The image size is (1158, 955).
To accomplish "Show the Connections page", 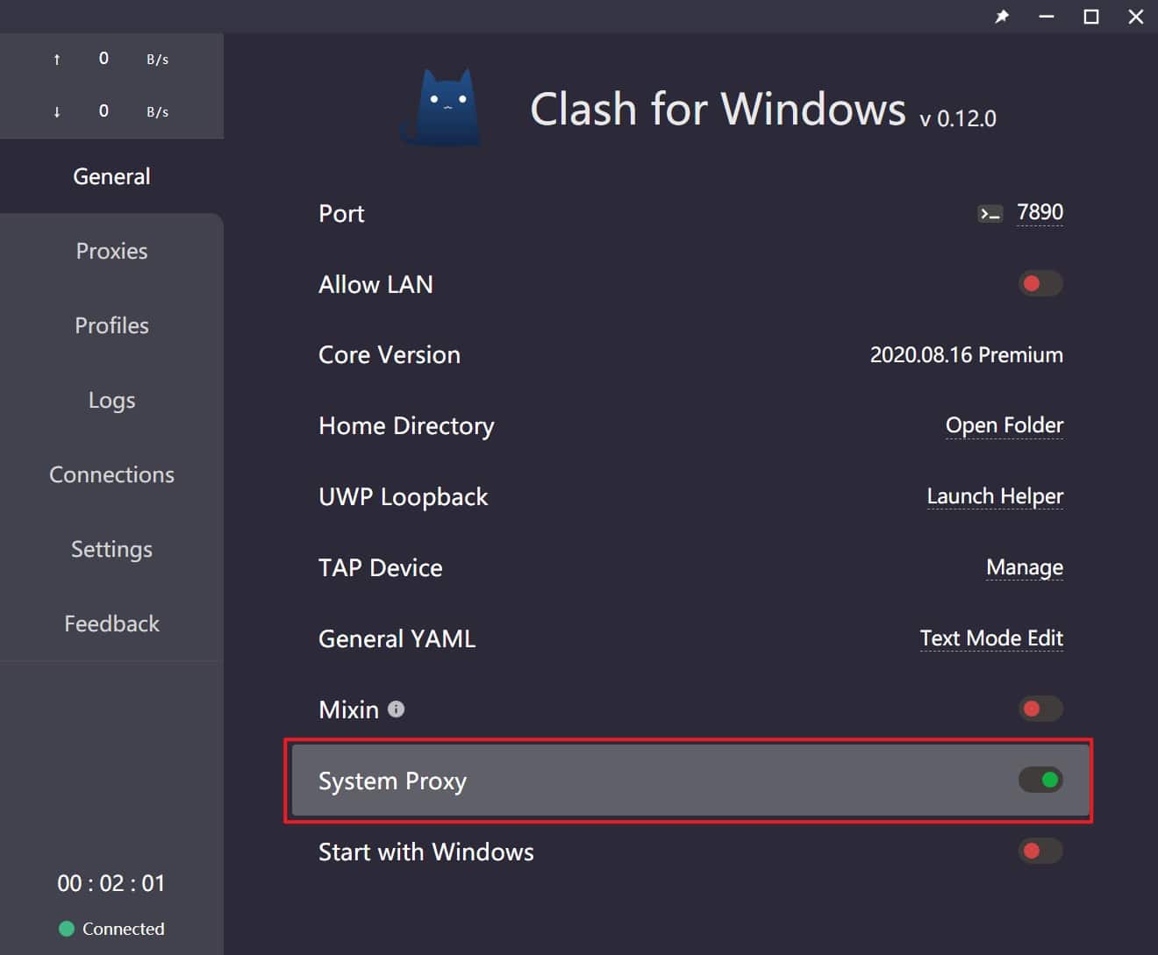I will (x=111, y=474).
